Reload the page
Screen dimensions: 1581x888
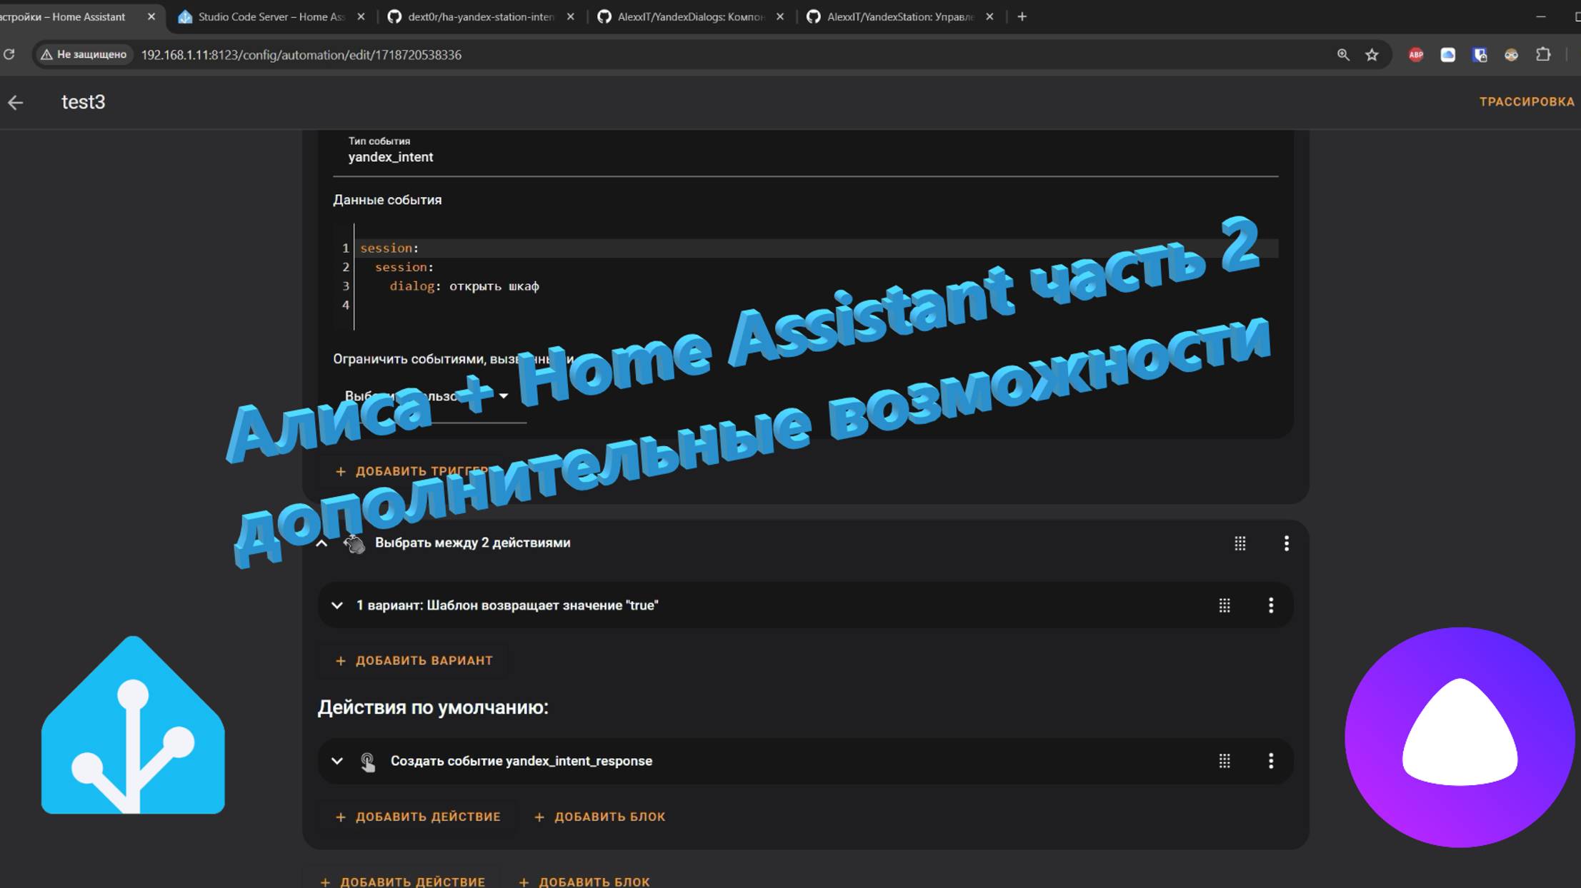(x=9, y=55)
